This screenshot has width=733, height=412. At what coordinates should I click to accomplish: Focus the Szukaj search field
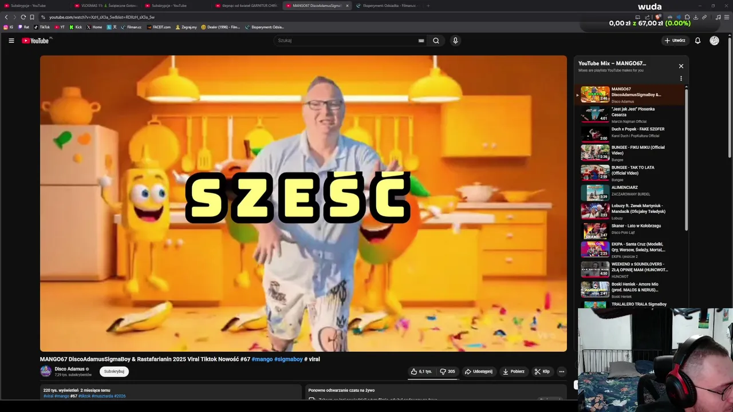click(x=346, y=41)
